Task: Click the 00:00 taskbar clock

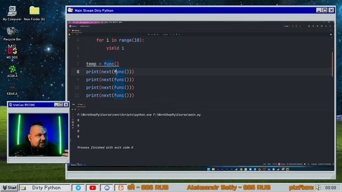Action: (x=330, y=188)
